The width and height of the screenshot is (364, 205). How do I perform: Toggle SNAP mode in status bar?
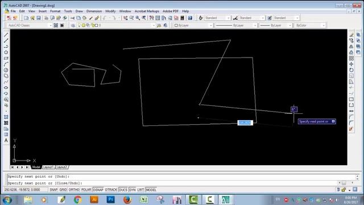pos(53,190)
